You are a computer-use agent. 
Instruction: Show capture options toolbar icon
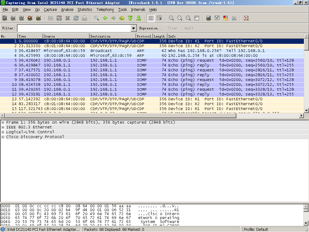tap(13, 18)
